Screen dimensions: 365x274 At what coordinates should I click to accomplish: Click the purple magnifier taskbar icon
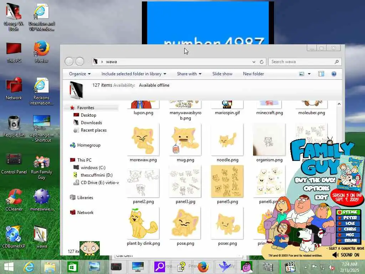click(159, 267)
